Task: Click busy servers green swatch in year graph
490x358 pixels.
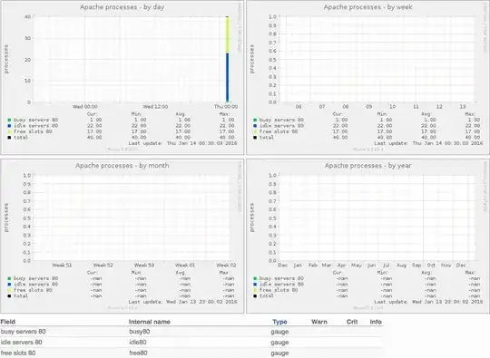Action: (x=255, y=278)
